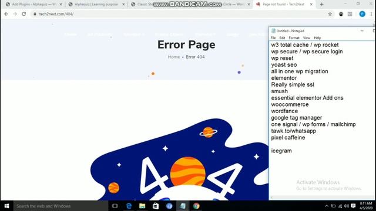Open the volume control tray icon
The width and height of the screenshot is (376, 211).
346,206
